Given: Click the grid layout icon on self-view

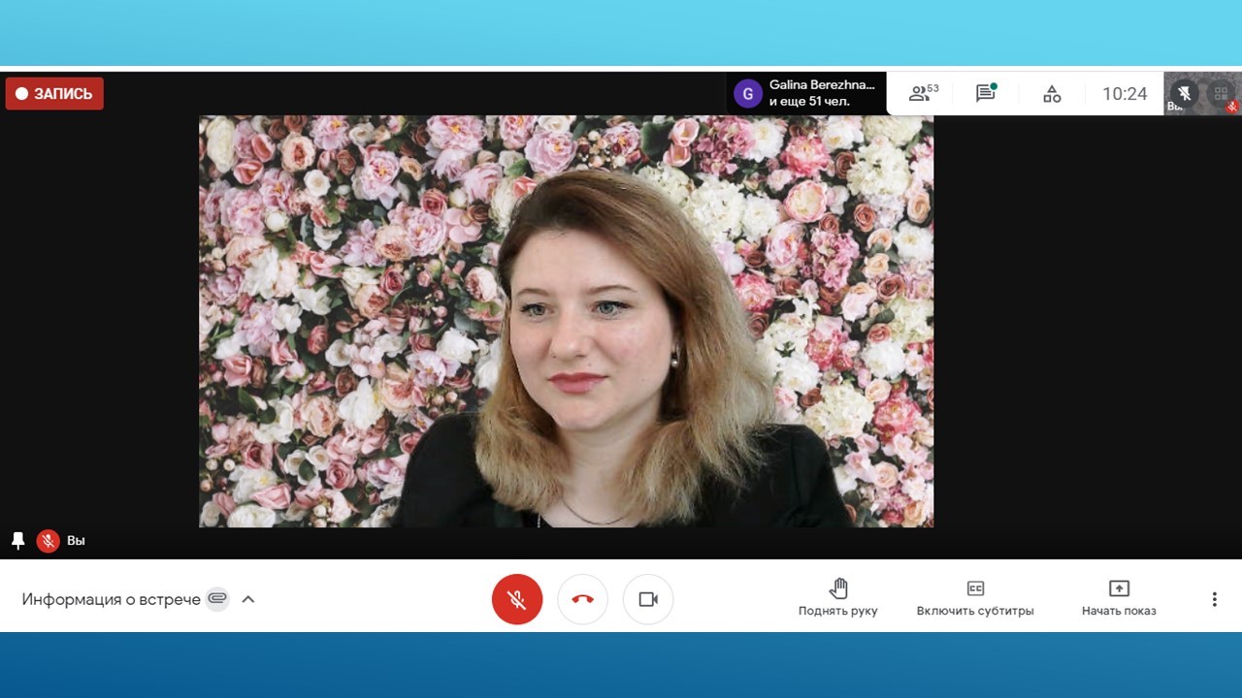Looking at the screenshot, I should [1221, 93].
